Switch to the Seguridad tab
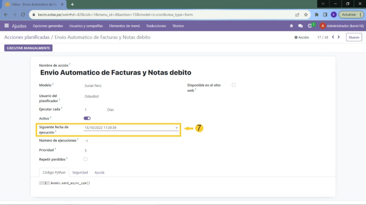Viewport: 366px width, 205px height. 80,173
